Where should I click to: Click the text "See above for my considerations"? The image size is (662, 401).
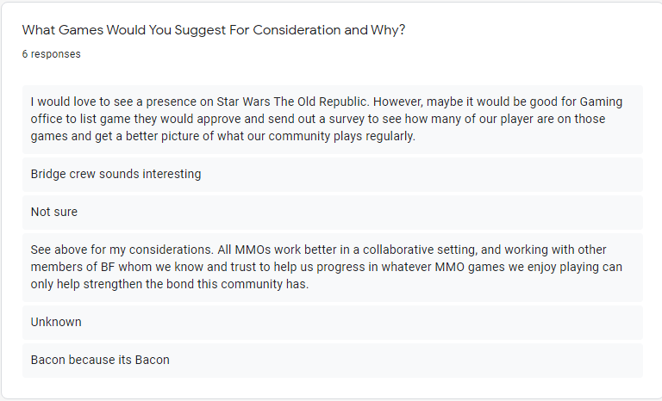coord(122,250)
